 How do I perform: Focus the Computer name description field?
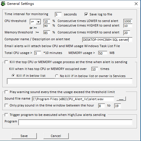(x=107, y=40)
